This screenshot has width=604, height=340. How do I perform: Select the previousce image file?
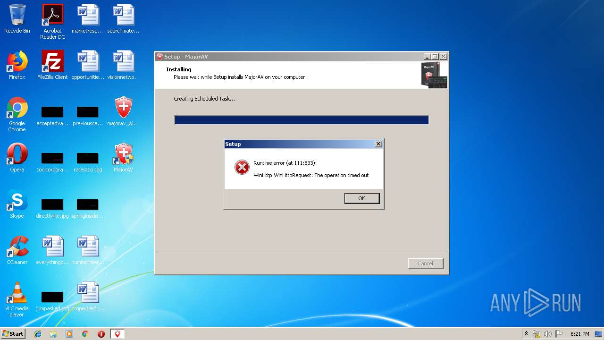tap(88, 115)
